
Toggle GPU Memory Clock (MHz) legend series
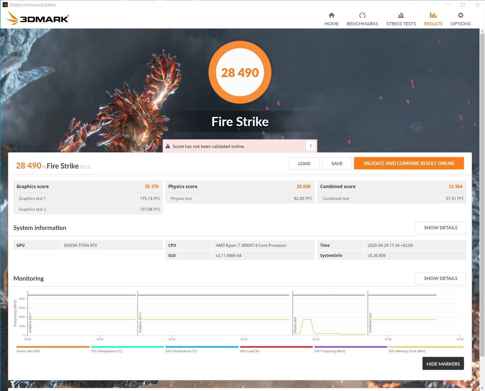(x=426, y=349)
